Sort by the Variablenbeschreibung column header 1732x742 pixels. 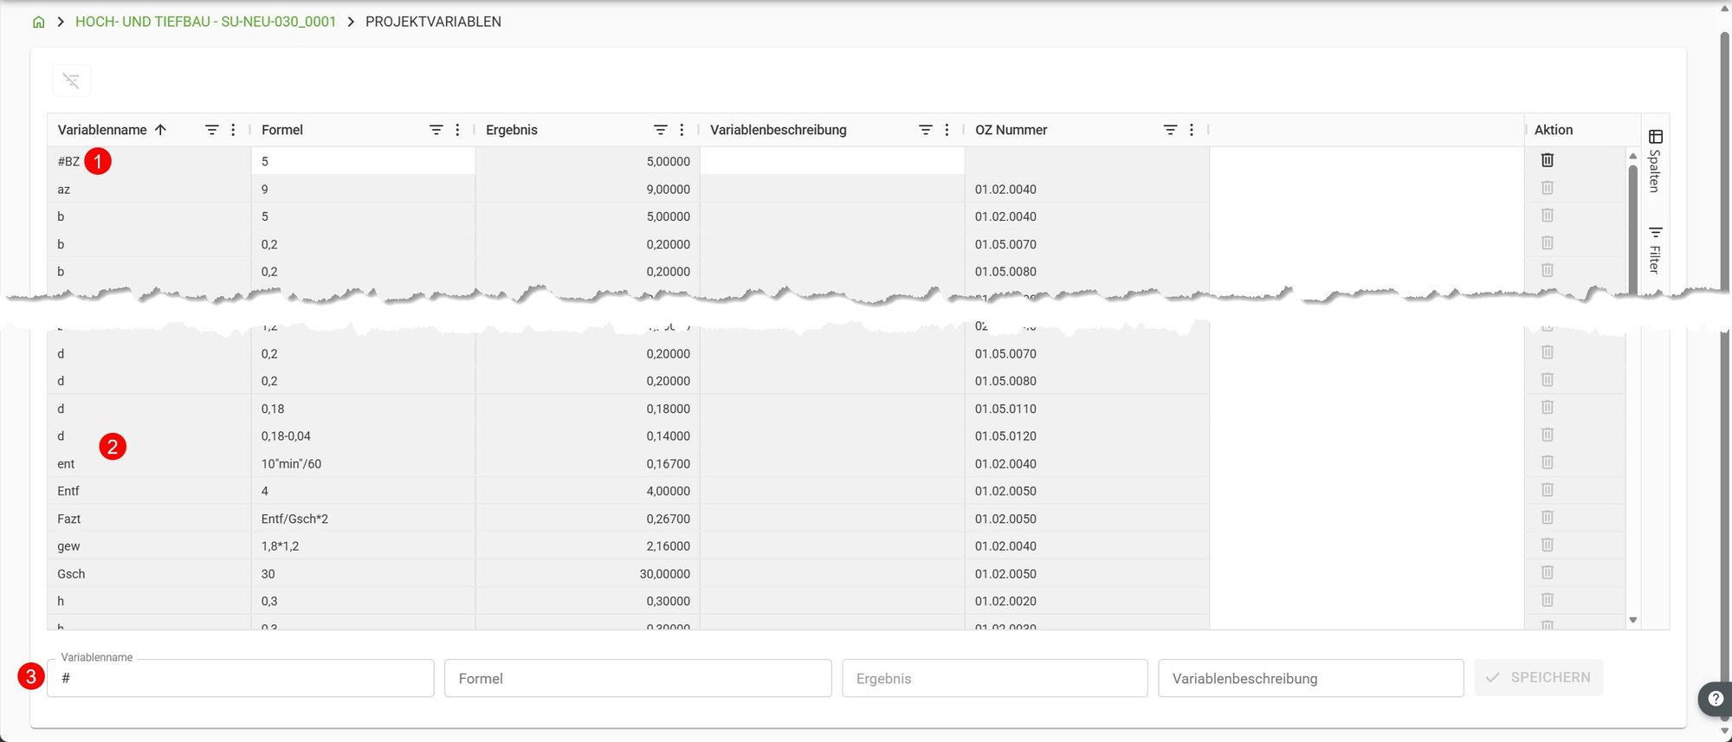click(779, 130)
